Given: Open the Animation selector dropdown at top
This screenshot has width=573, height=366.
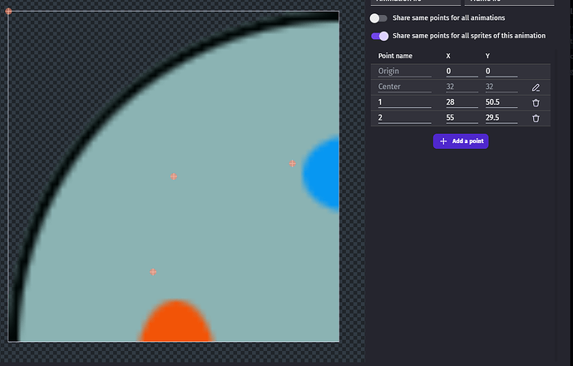Looking at the screenshot, I should [412, 2].
